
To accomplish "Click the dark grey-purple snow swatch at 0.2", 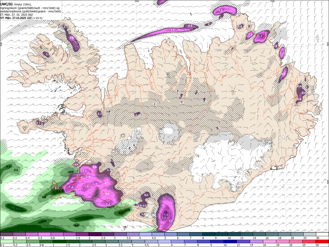I will pyautogui.click(x=6, y=234).
